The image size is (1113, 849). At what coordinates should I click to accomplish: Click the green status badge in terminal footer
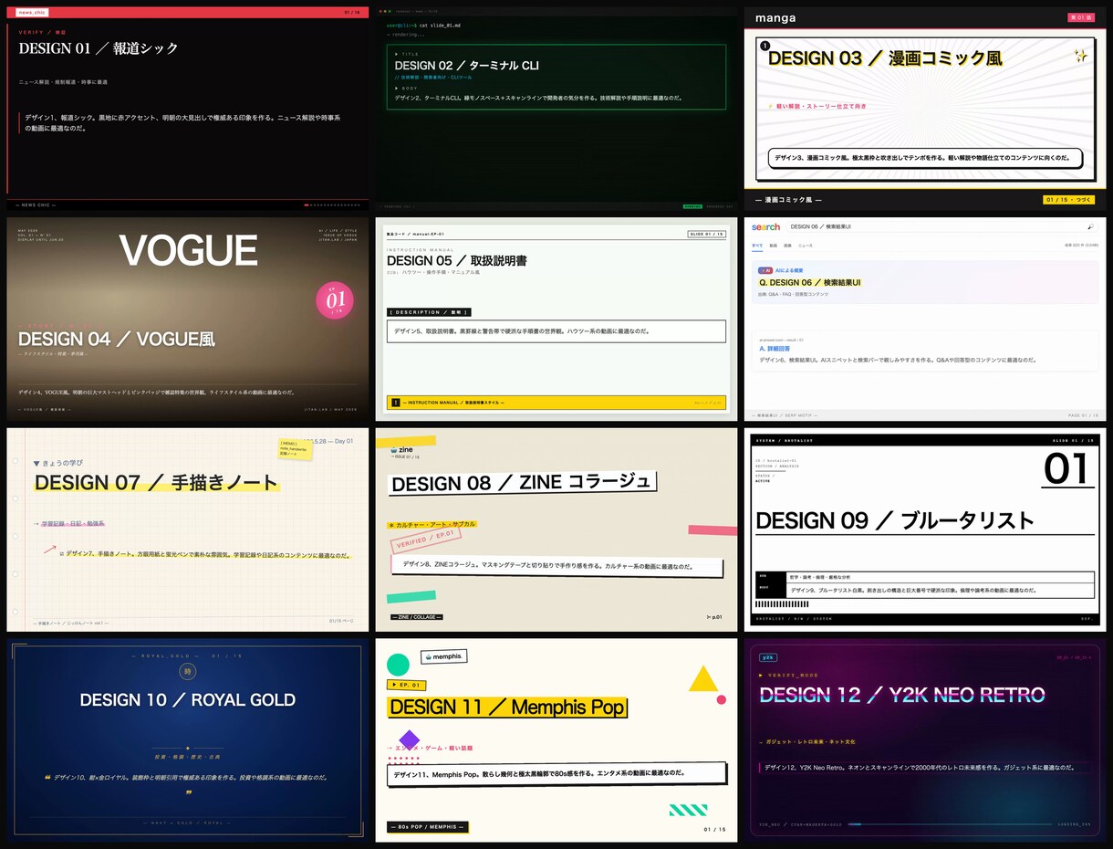coord(692,206)
